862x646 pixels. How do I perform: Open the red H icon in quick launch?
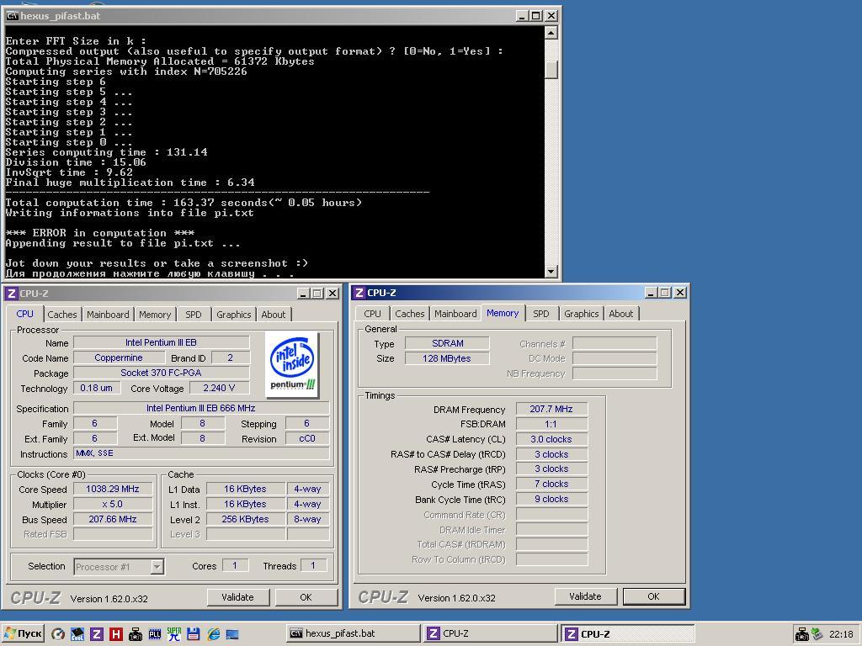click(x=116, y=634)
